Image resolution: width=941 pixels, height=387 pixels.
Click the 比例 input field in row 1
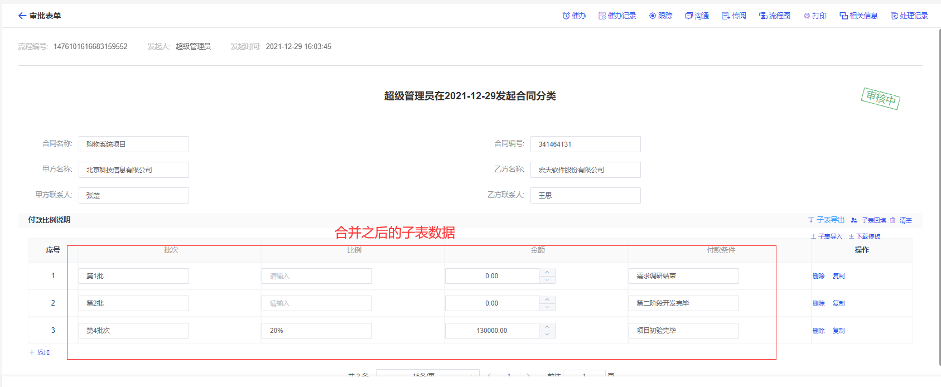pos(316,276)
